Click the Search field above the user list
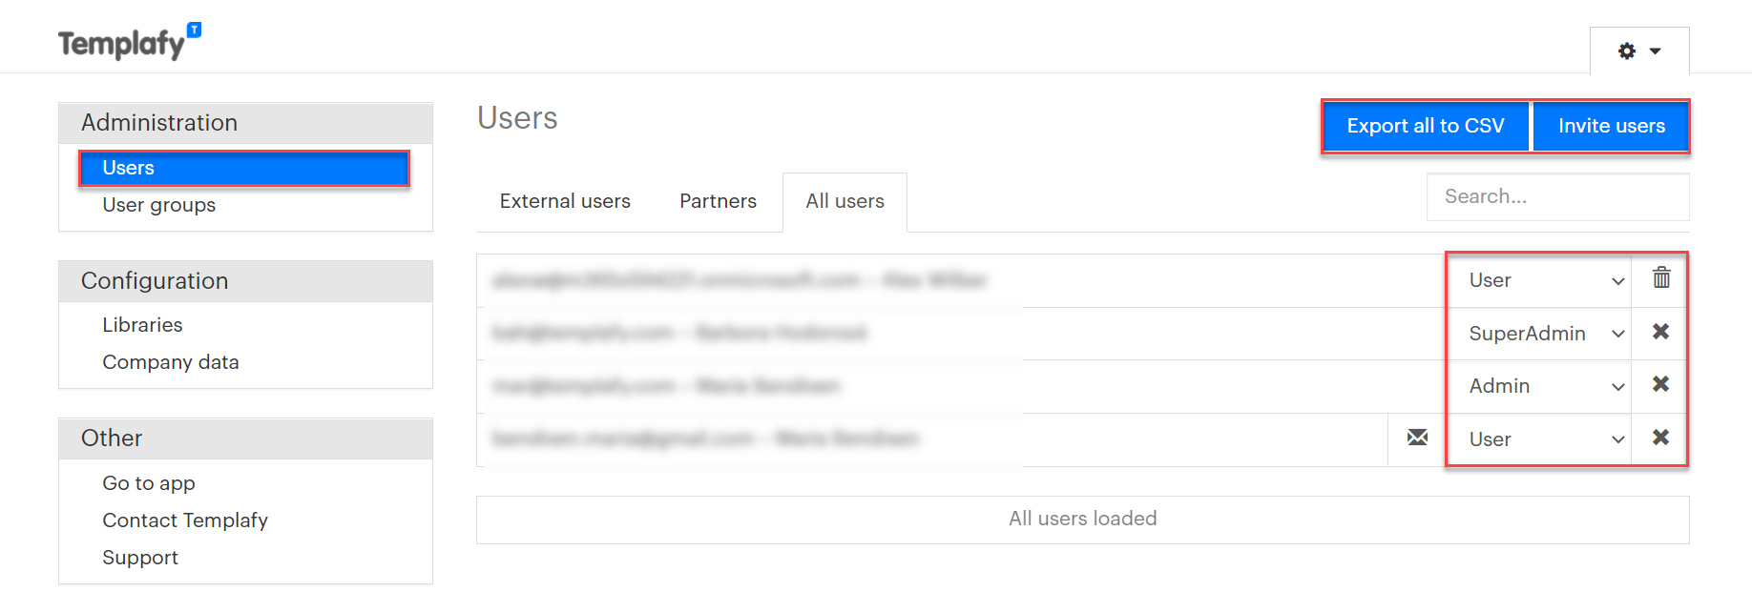Viewport: 1752px width, 612px height. (x=1557, y=196)
